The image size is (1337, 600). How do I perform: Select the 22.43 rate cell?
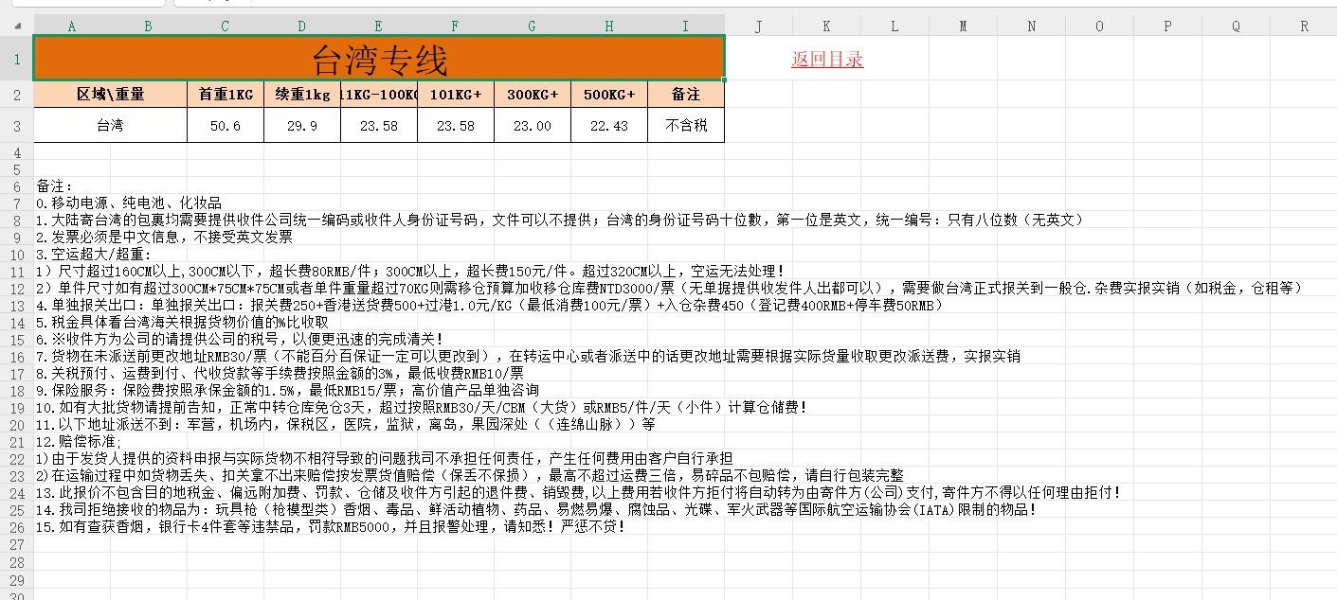click(609, 125)
